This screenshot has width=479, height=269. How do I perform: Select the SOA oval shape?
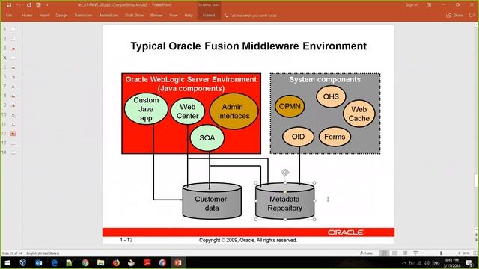[207, 137]
